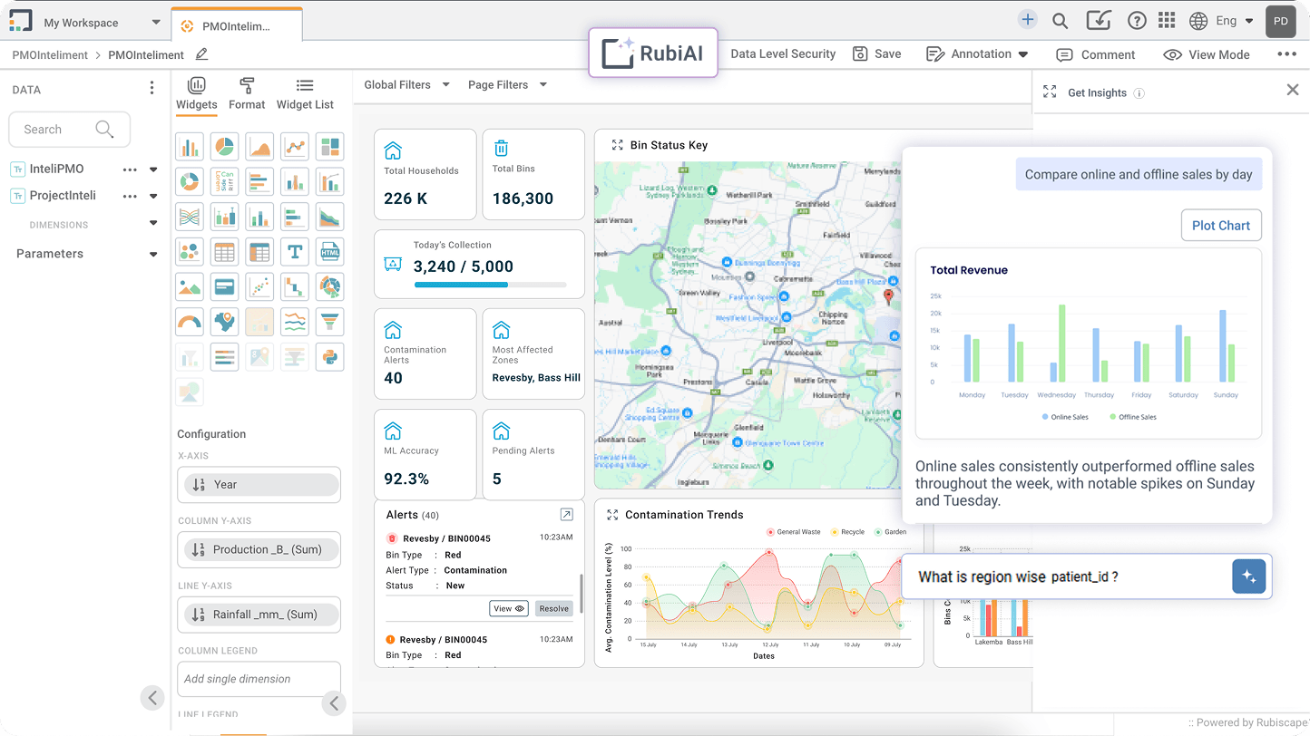Add the text widget
The image size is (1310, 736).
click(x=294, y=251)
